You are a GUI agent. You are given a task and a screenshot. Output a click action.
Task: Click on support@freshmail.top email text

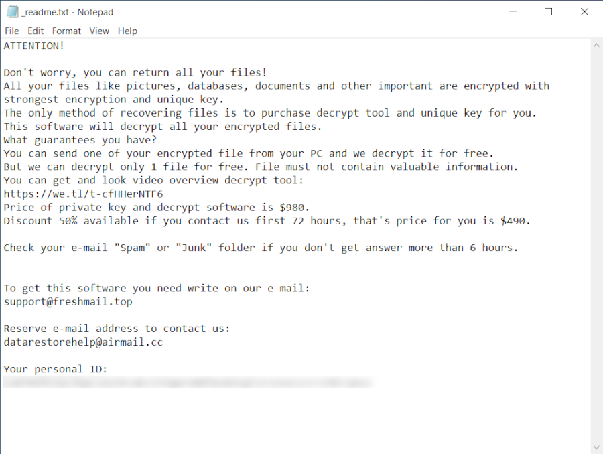coord(68,302)
